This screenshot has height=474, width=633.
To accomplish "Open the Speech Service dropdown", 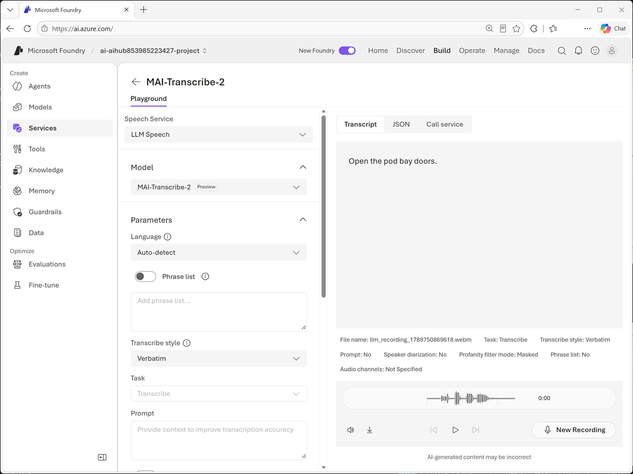I will [x=219, y=134].
